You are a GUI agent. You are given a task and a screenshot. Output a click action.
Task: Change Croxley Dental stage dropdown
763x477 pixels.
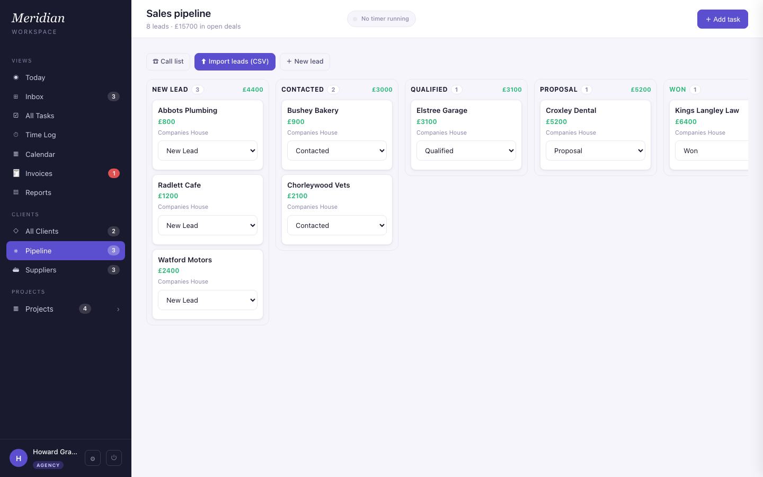pyautogui.click(x=596, y=151)
